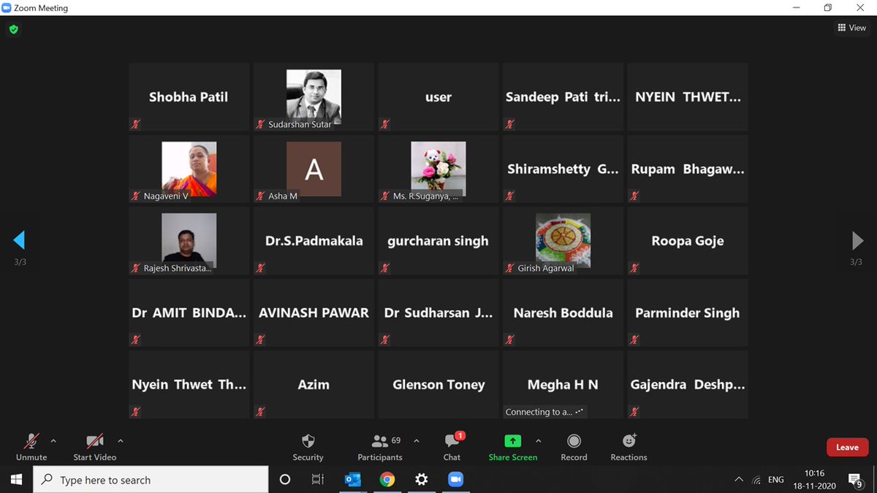
Task: Start recording with the Record button
Action: 574,447
